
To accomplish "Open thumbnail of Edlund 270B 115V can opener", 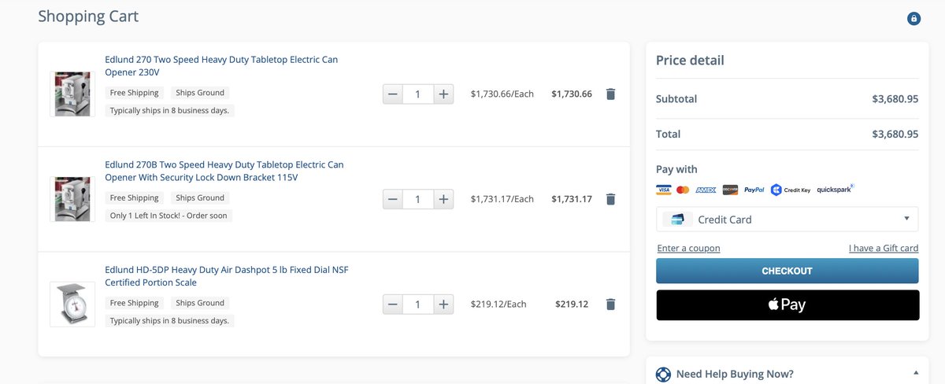I will click(x=72, y=199).
